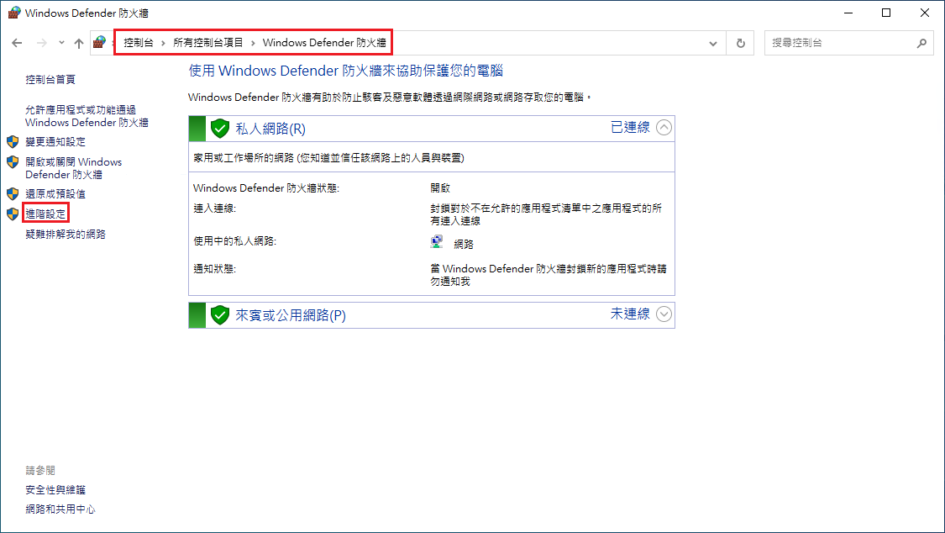Click green shield icon of 私人網路(R)
The width and height of the screenshot is (945, 533).
(x=220, y=129)
